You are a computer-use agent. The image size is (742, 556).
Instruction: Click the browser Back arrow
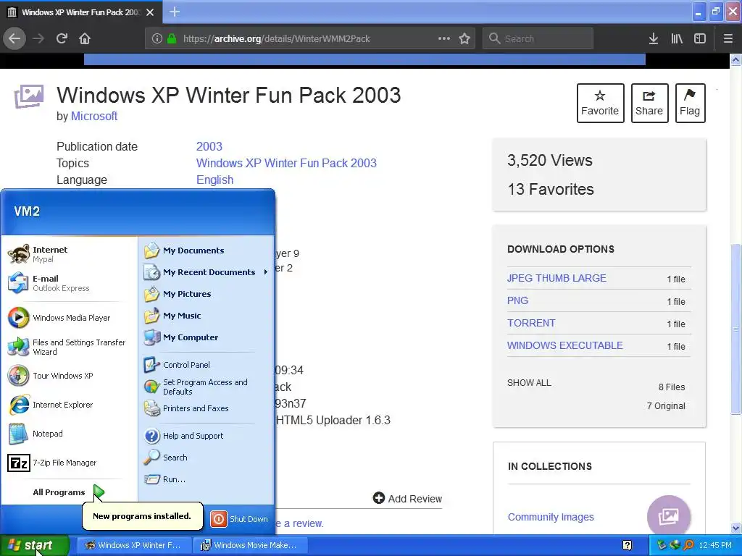pos(14,38)
